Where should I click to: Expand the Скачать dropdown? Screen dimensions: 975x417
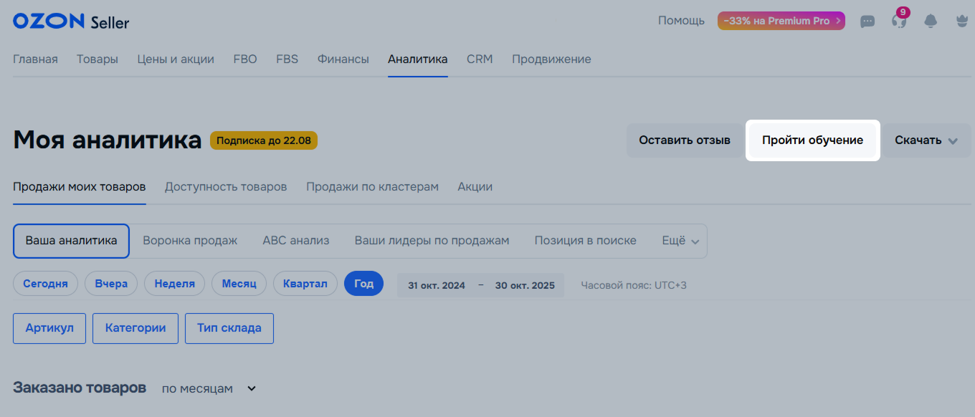[926, 140]
